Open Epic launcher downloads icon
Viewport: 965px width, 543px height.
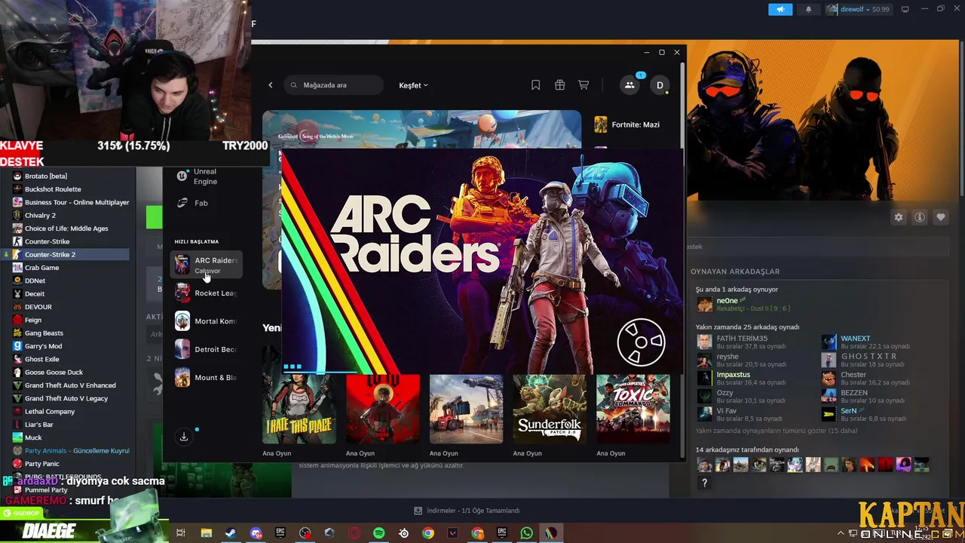[x=184, y=437]
